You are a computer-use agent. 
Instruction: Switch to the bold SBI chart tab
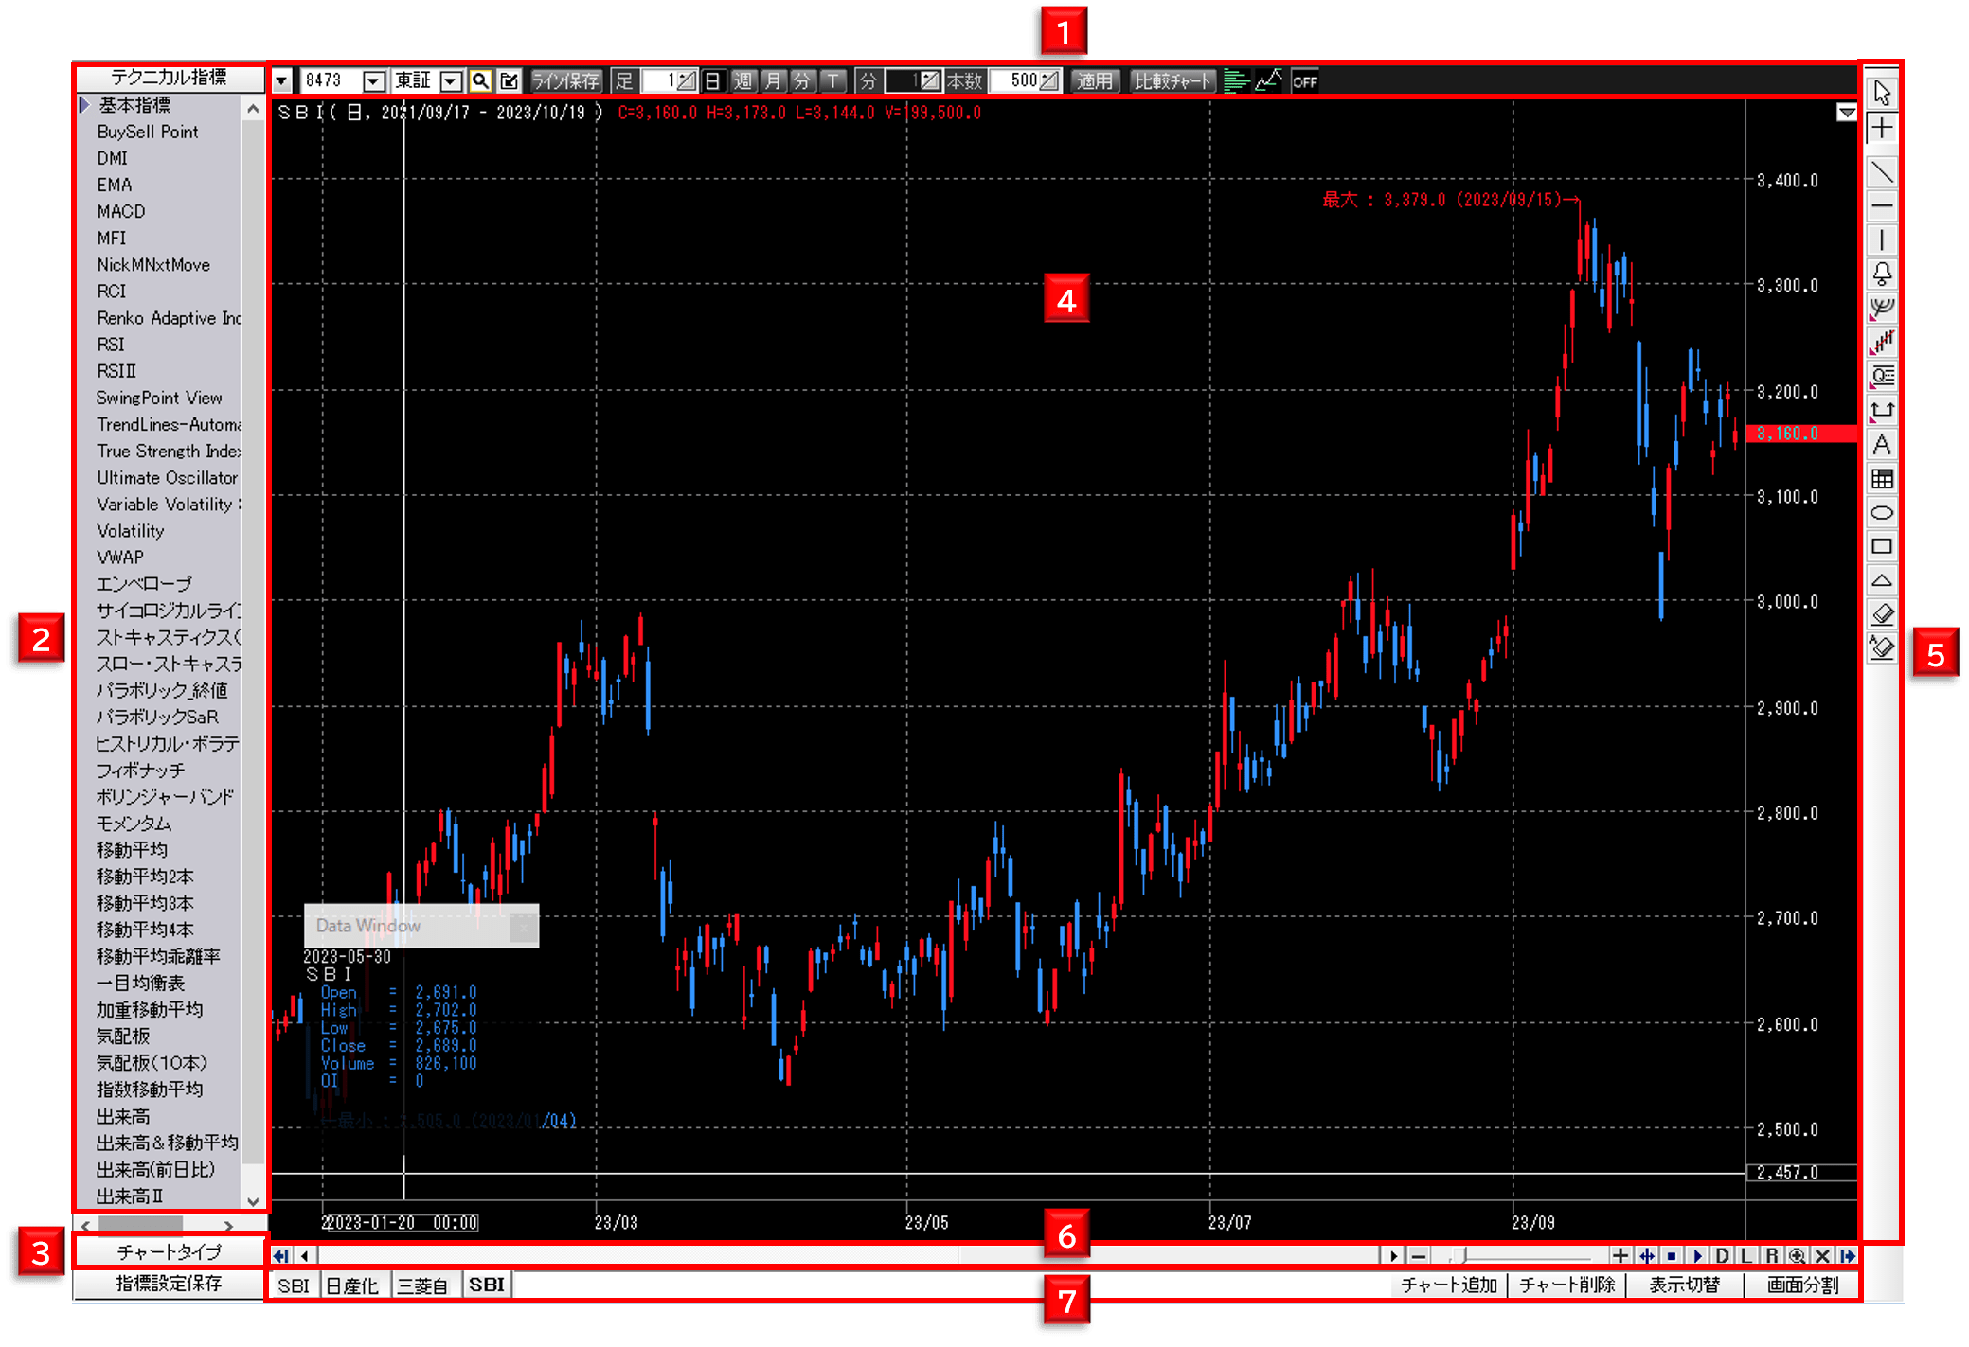pos(487,1285)
